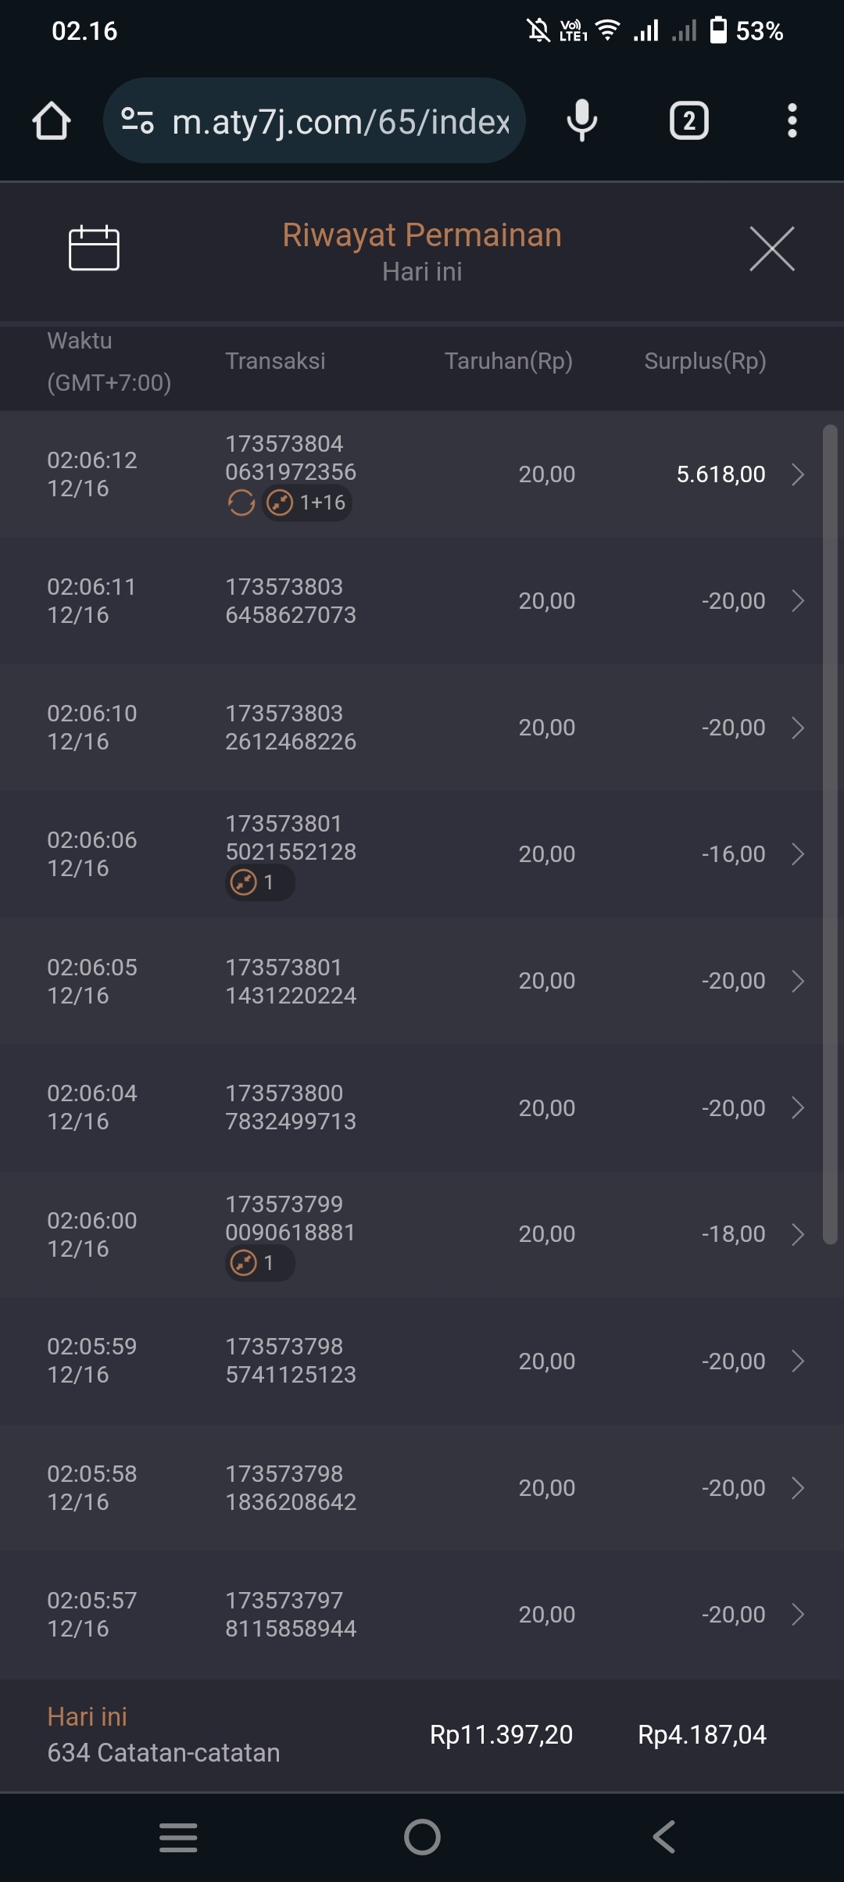Click the vertical scrollbar of the history list

point(830,833)
